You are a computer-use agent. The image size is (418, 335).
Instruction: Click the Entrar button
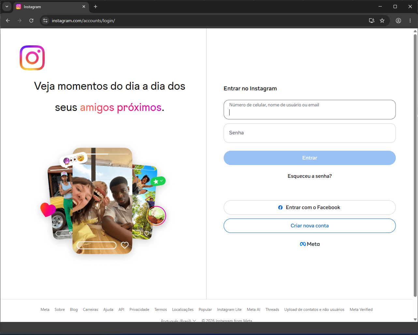point(310,158)
